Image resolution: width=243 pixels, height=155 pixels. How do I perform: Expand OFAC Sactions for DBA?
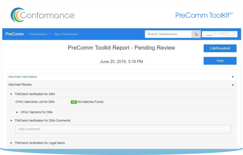point(17,112)
